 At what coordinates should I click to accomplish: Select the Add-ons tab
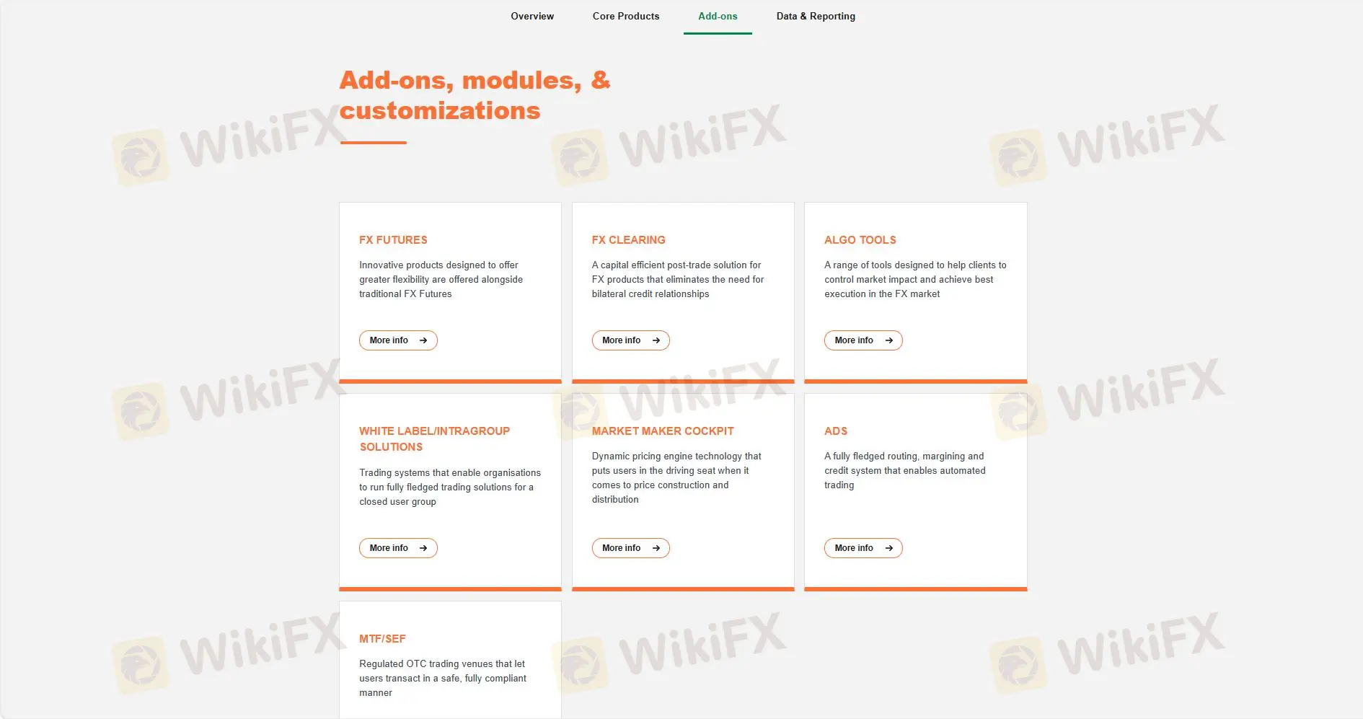(x=718, y=16)
